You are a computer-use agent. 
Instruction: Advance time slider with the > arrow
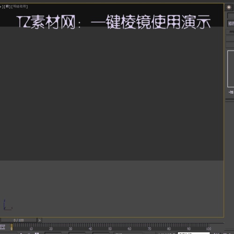tap(39, 220)
